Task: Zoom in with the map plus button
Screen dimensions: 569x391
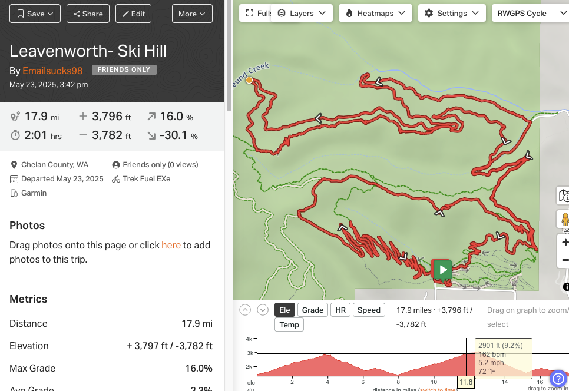Action: pyautogui.click(x=564, y=242)
